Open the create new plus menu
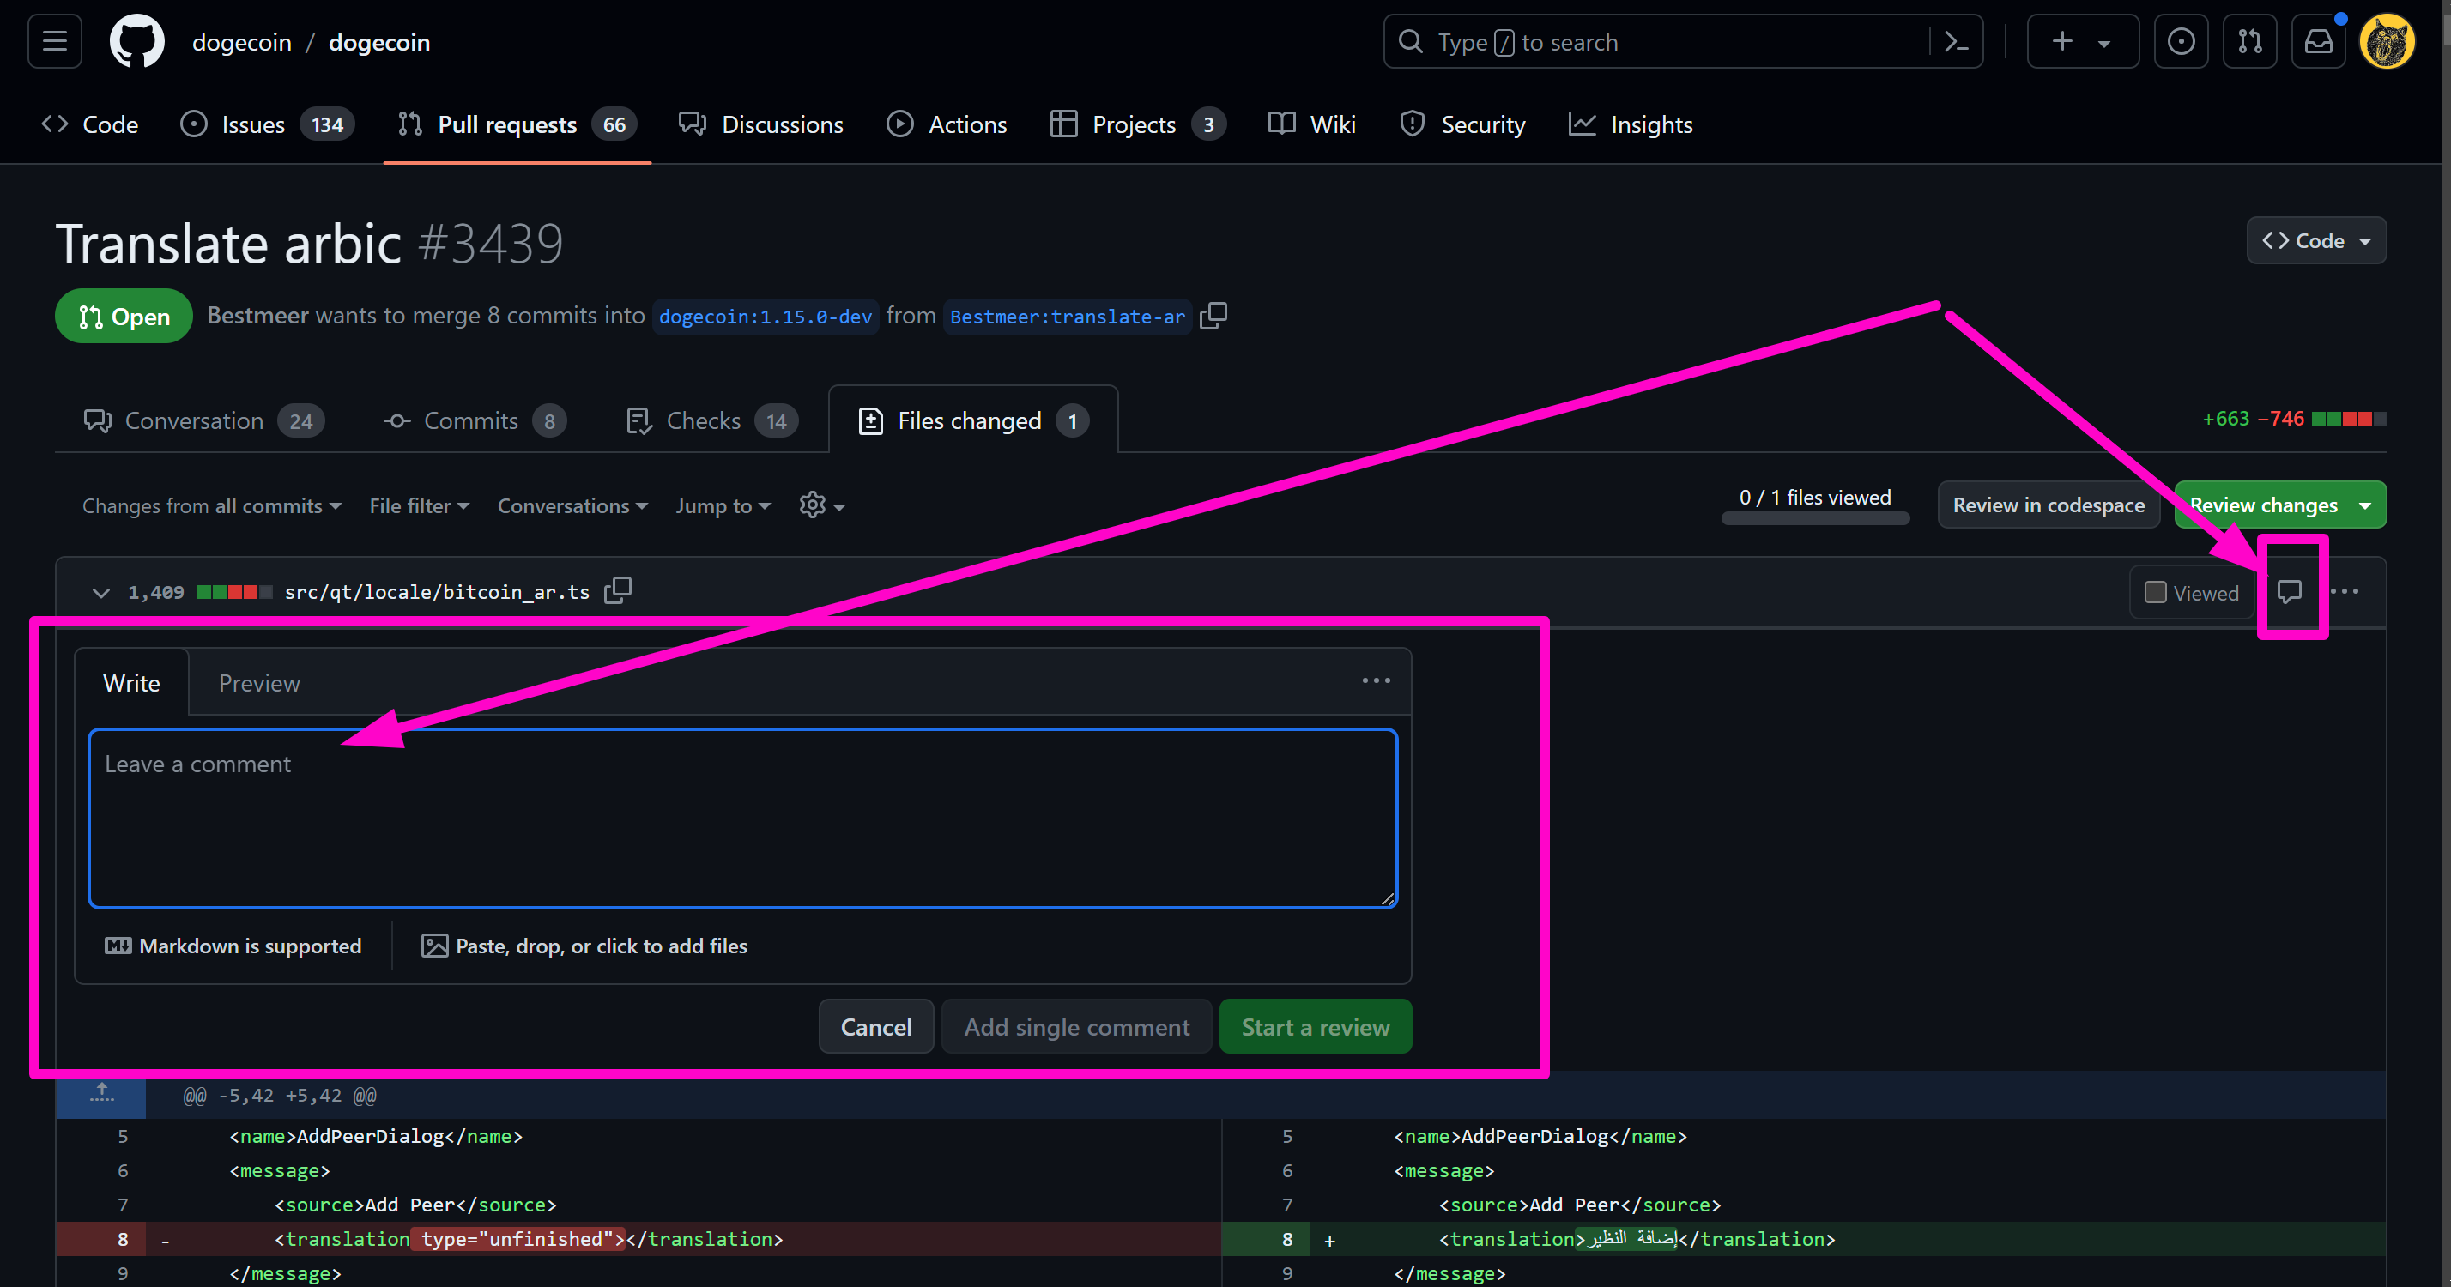 click(2083, 42)
